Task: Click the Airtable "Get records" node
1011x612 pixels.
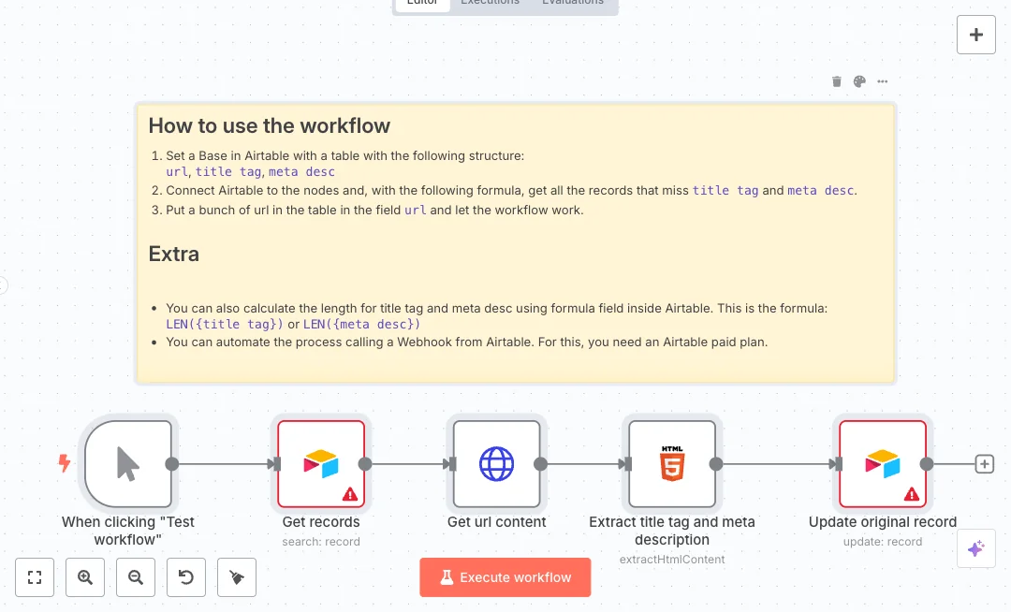Action: (x=321, y=463)
